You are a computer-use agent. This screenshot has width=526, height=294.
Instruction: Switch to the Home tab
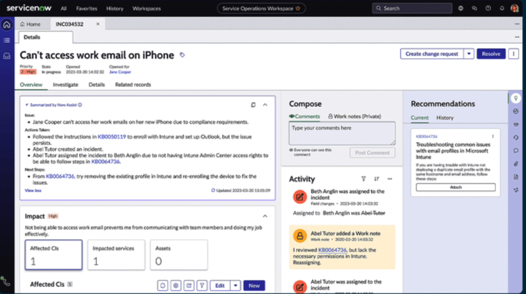pyautogui.click(x=30, y=24)
